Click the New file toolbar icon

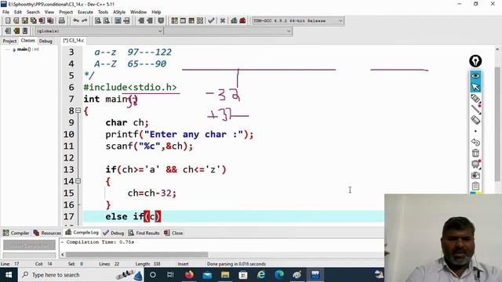coord(8,21)
